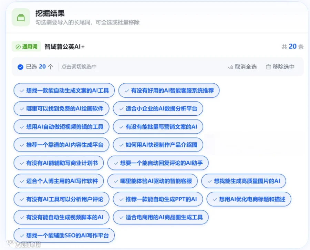Toggle chip 推荐一个靠谱的AI内容生成平台
This screenshot has height=250, width=310.
(61, 145)
